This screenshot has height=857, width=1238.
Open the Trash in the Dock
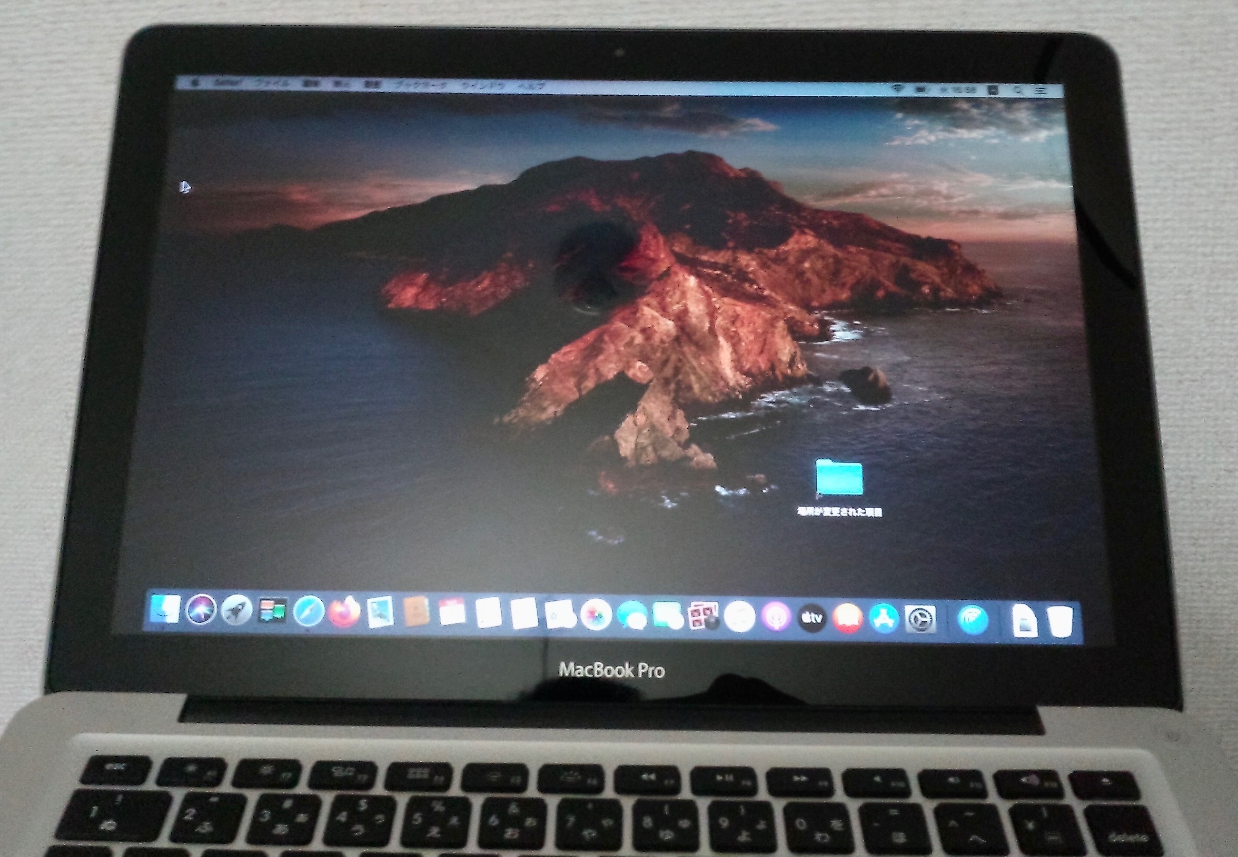1061,622
